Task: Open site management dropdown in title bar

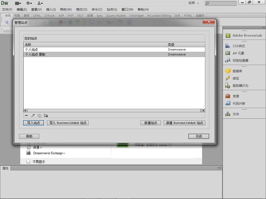Action: pos(40,3)
